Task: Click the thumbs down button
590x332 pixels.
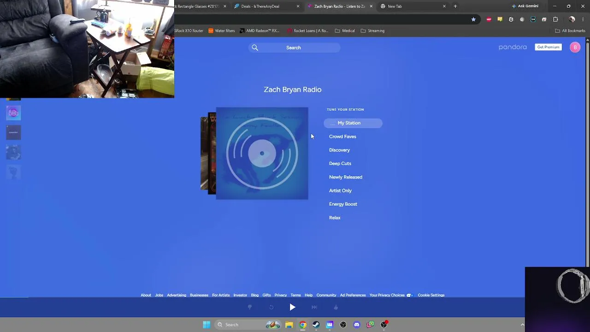Action: (x=250, y=307)
